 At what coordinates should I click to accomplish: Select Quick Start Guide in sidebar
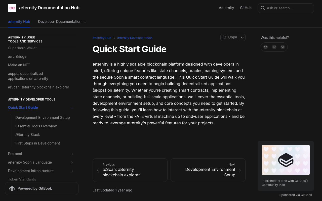click(x=23, y=108)
